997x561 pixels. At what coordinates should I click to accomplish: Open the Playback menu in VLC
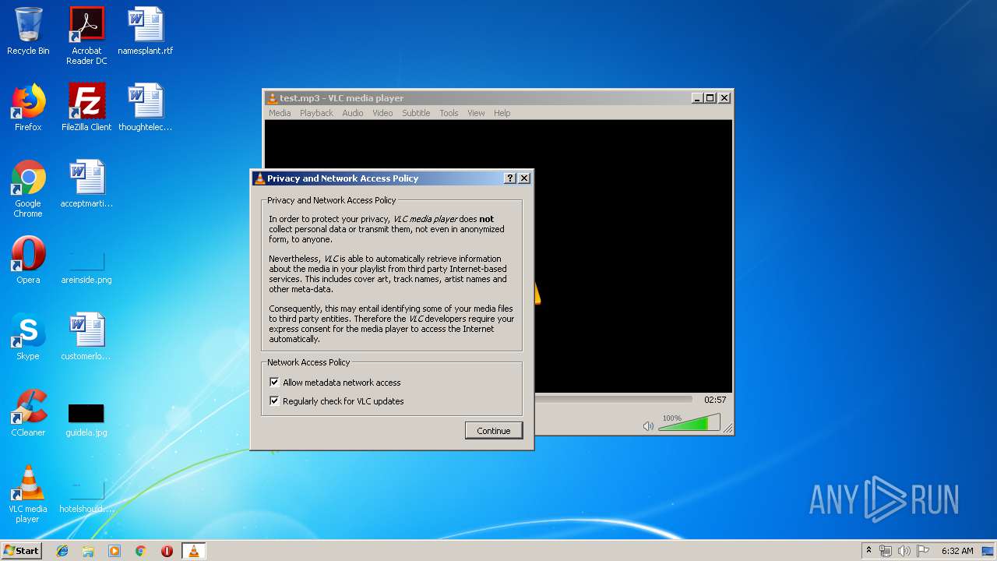(x=316, y=113)
